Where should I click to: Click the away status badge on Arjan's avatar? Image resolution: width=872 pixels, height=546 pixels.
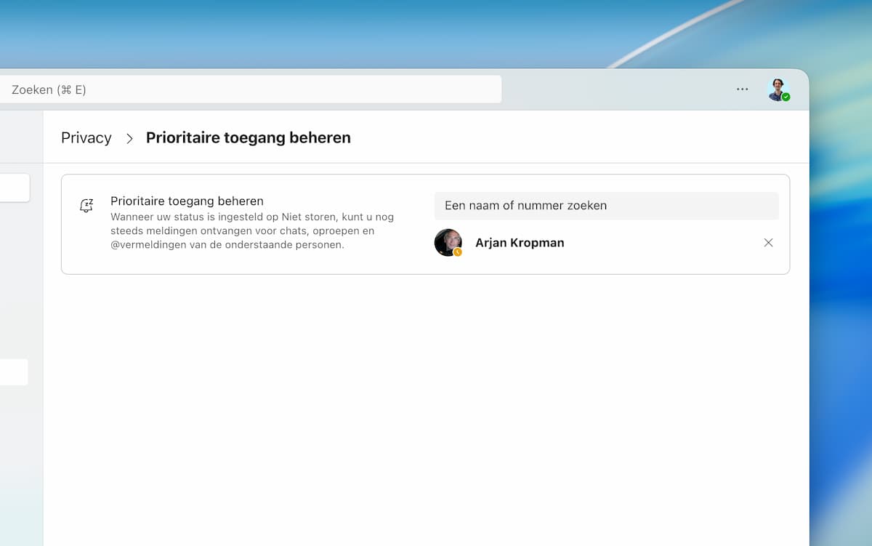[458, 252]
